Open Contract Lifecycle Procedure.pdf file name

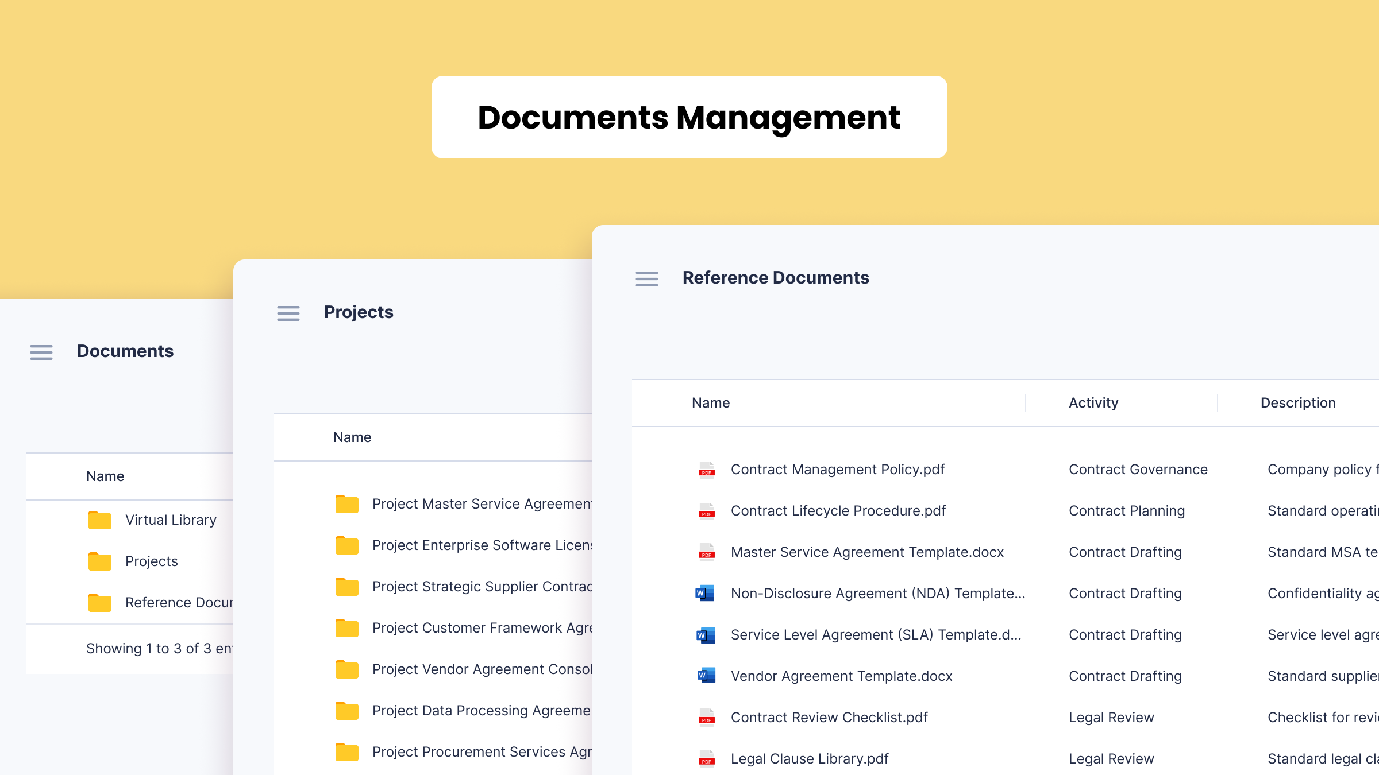pyautogui.click(x=838, y=511)
